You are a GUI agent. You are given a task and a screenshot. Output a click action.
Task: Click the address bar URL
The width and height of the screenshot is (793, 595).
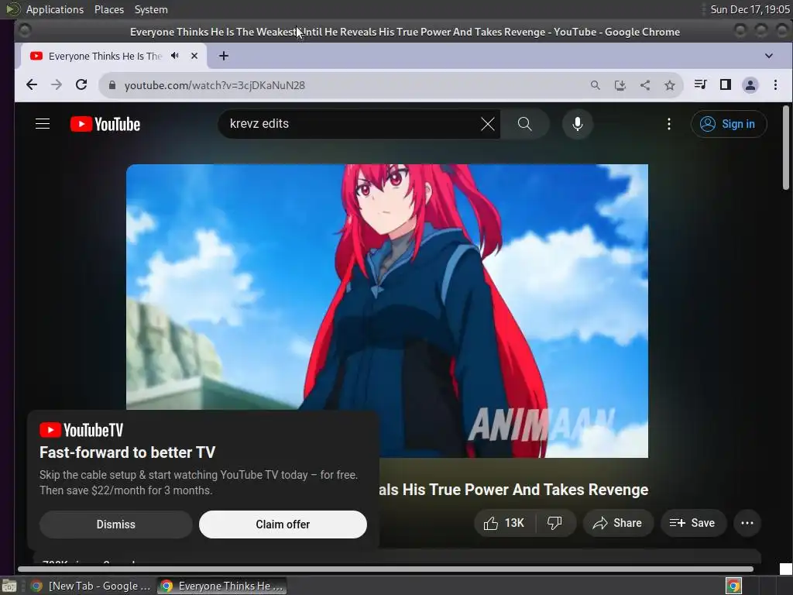(x=215, y=85)
